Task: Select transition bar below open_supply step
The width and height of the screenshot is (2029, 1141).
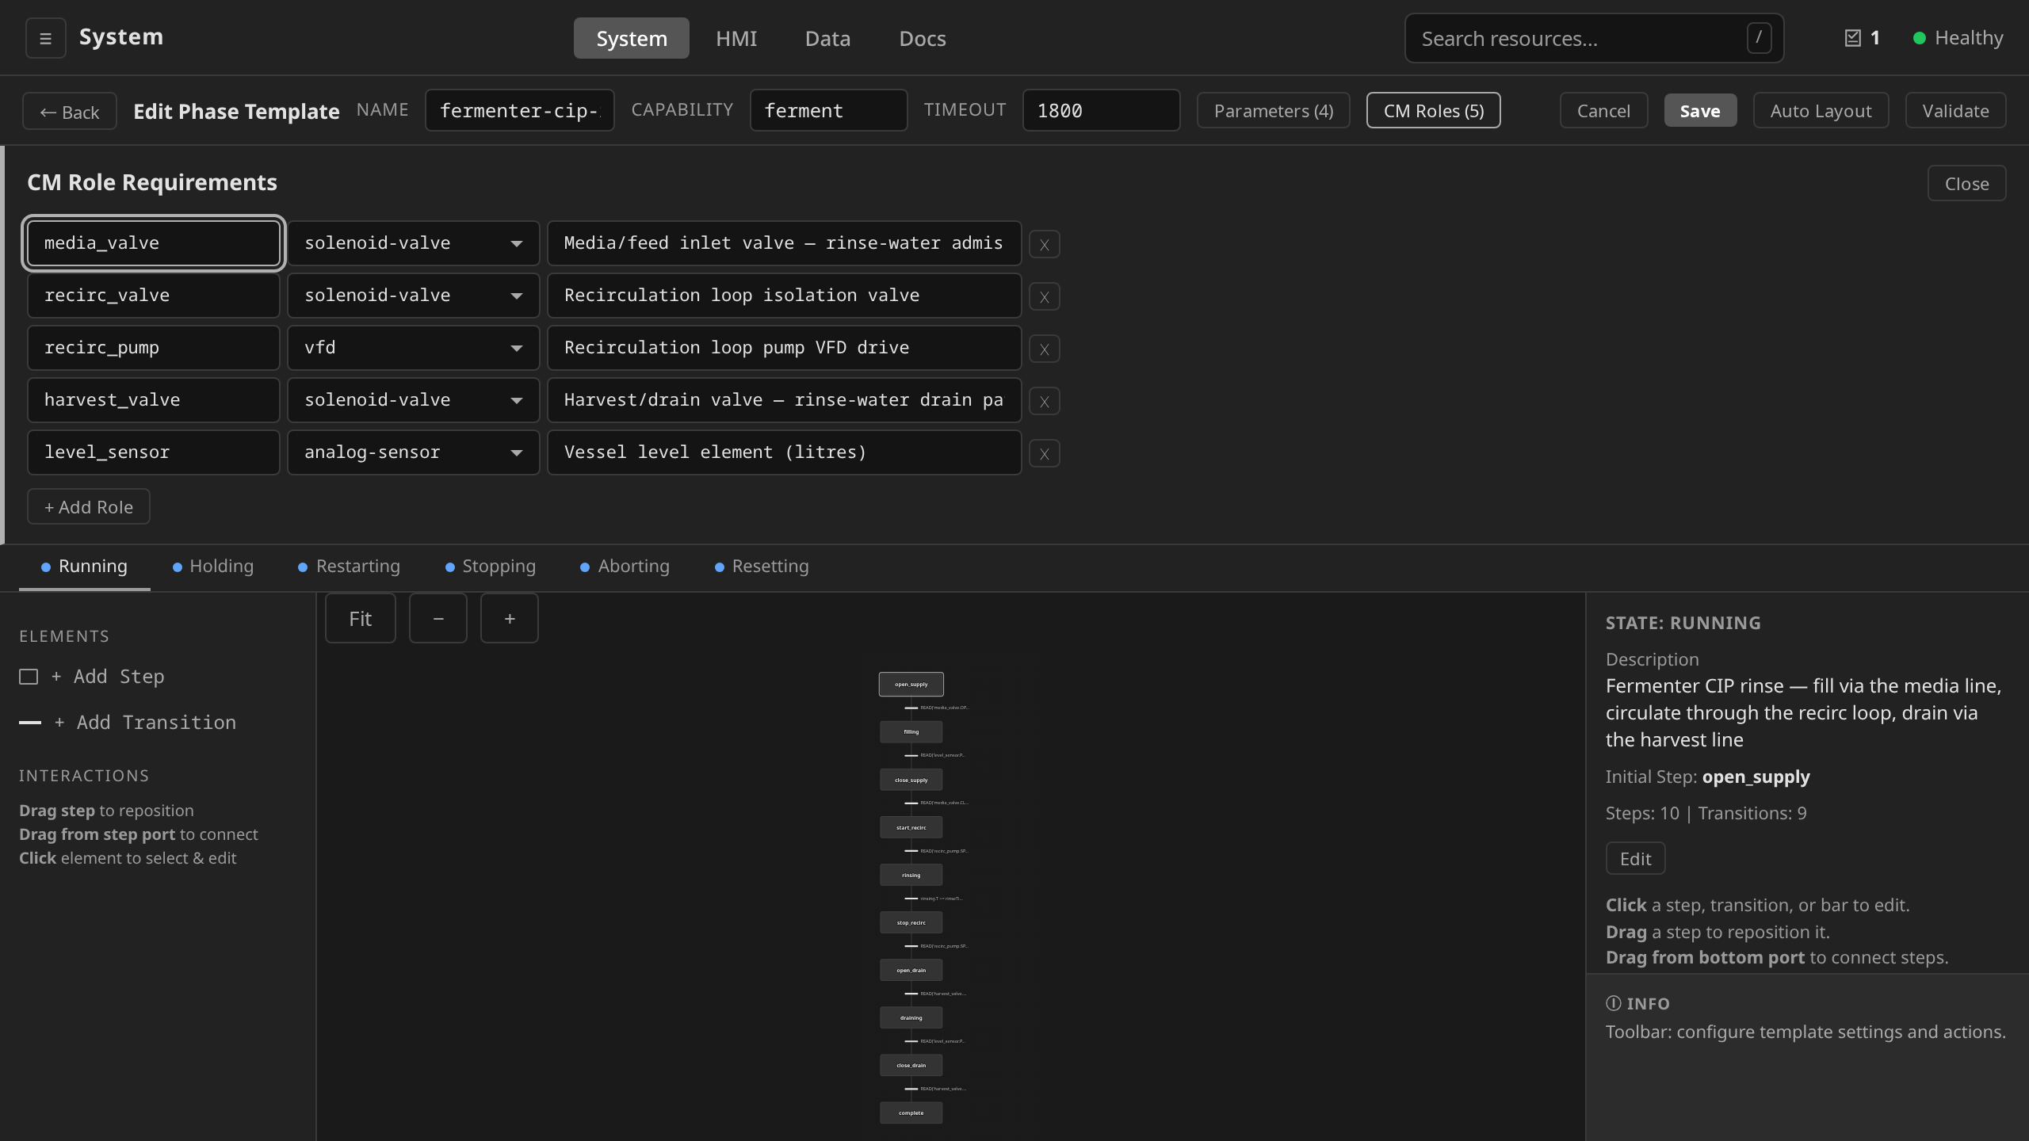Action: point(911,708)
